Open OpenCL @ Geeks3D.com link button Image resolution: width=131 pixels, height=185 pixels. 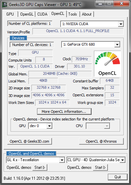tap(29, 141)
